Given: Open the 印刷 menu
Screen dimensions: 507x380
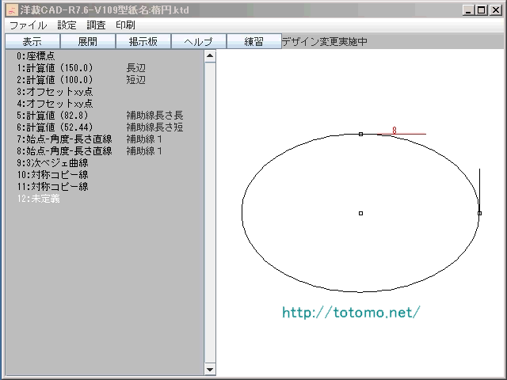Looking at the screenshot, I should click(125, 25).
